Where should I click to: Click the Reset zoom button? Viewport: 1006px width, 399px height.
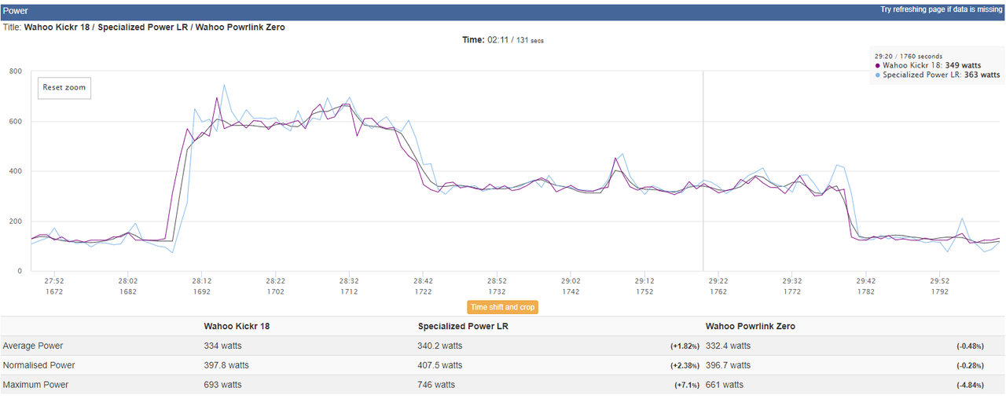pos(64,88)
